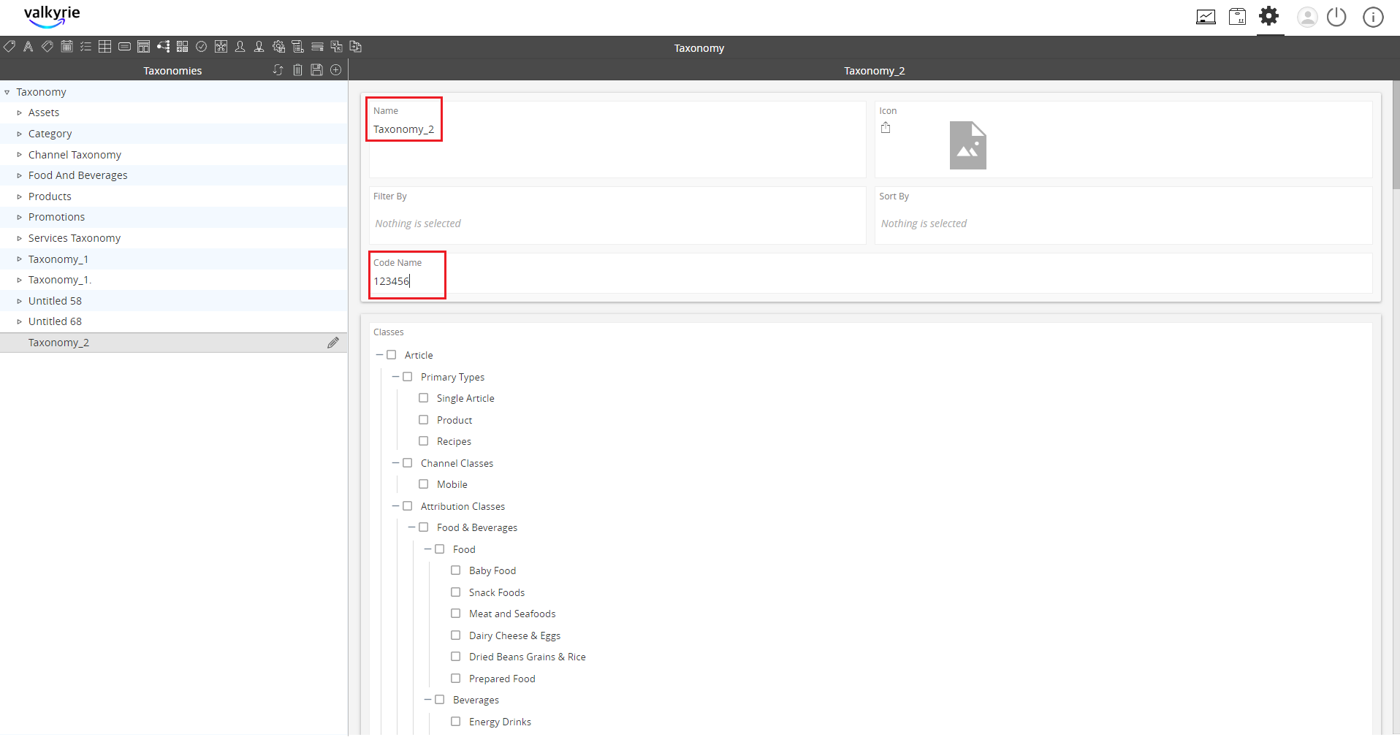Click the circled checkmark icon
This screenshot has height=737, width=1400.
coord(202,47)
